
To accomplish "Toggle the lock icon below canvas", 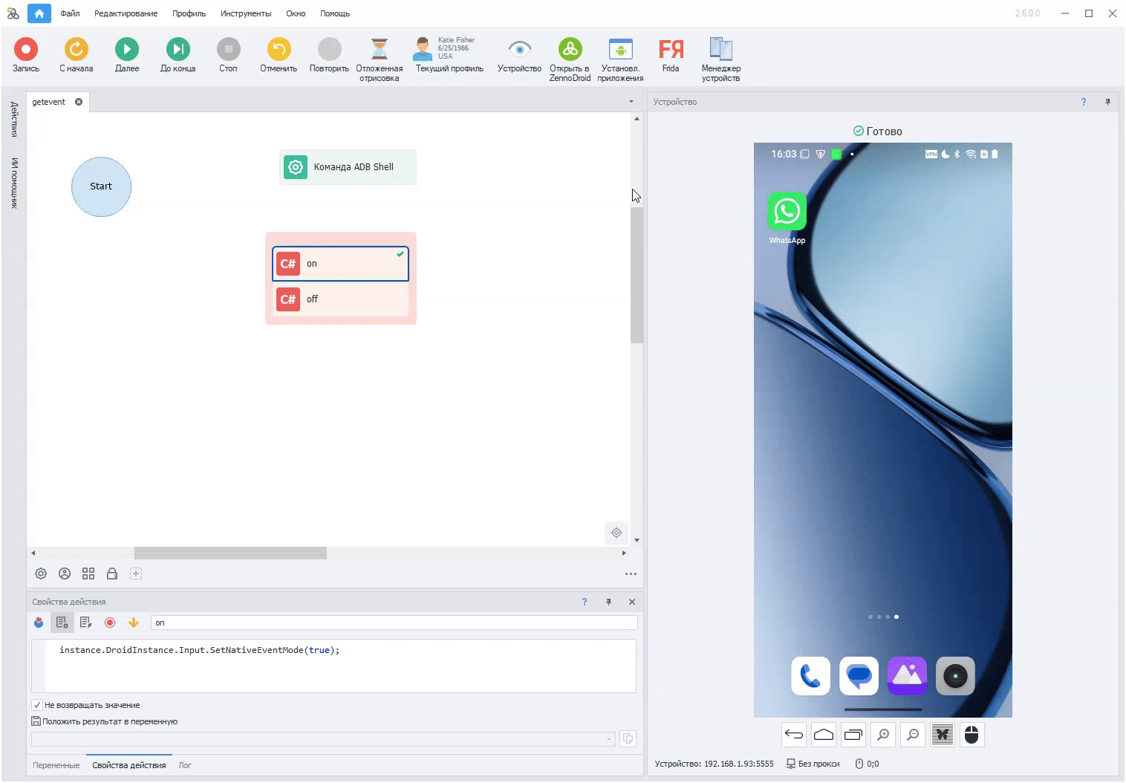I will tap(112, 574).
